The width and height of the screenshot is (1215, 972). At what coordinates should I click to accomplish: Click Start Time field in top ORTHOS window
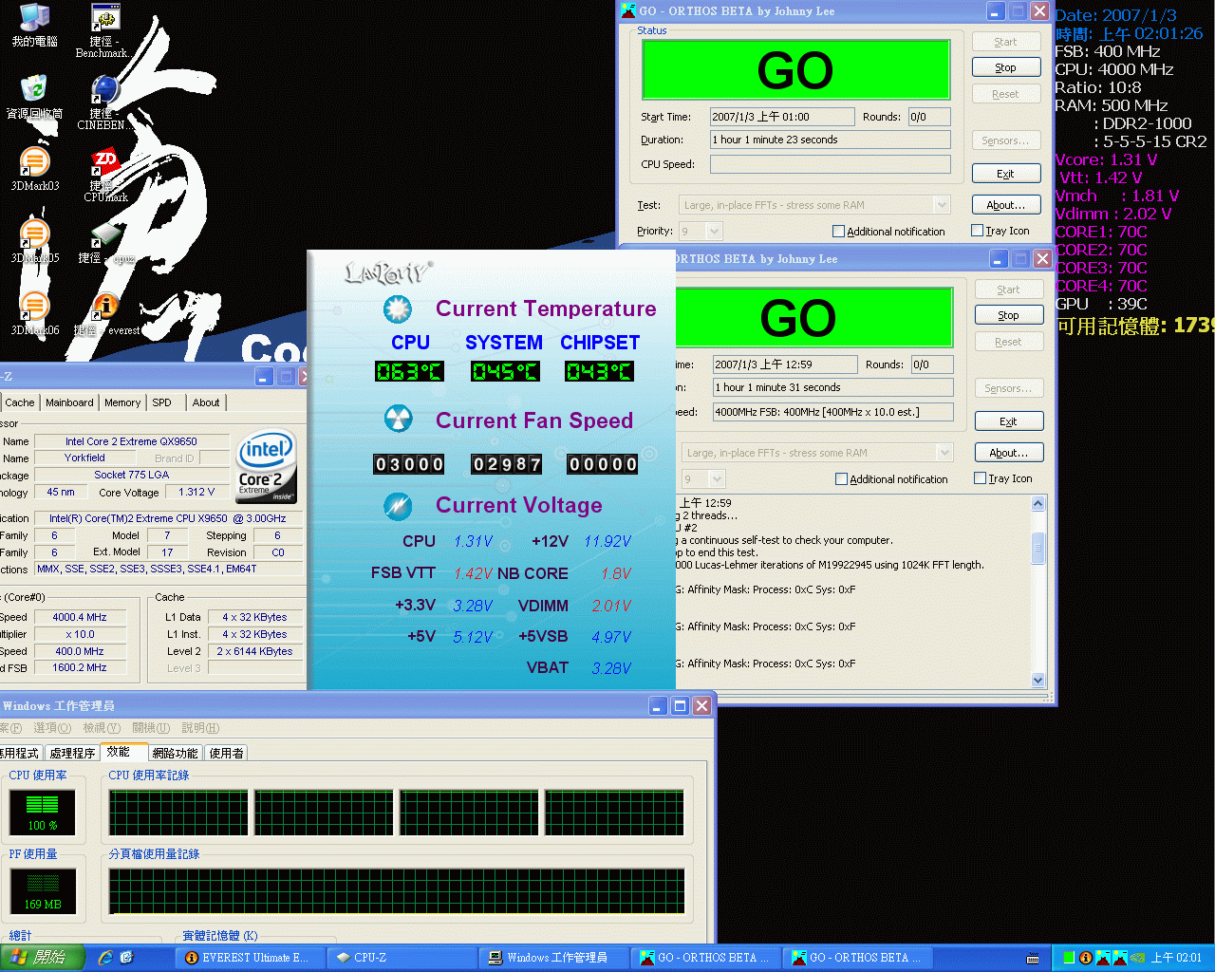point(783,117)
